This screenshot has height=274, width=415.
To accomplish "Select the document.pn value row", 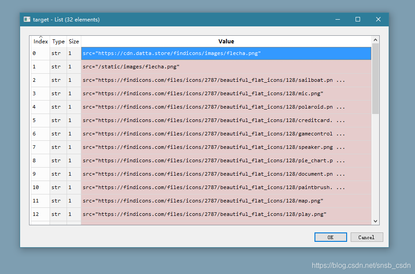I will pos(226,174).
